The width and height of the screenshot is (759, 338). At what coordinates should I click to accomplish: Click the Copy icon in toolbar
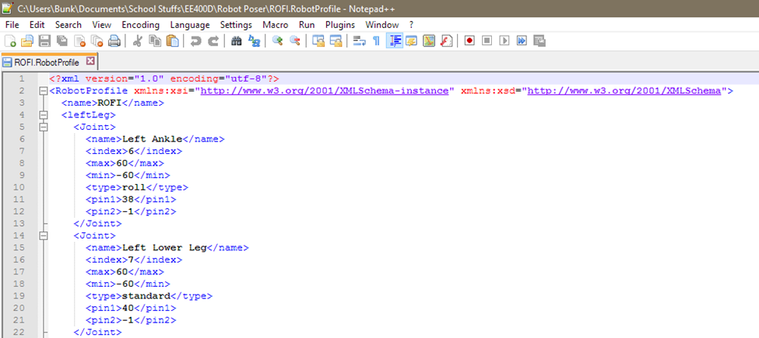(155, 41)
